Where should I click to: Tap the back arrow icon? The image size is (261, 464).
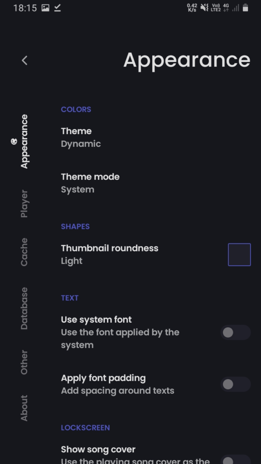click(24, 60)
